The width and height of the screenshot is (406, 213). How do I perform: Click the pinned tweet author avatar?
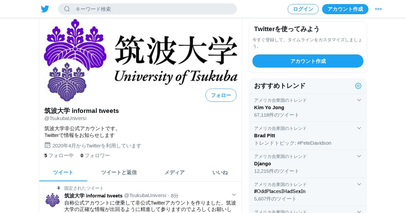pyautogui.click(x=52, y=200)
